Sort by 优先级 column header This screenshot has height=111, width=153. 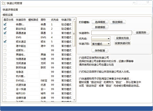click(55, 20)
